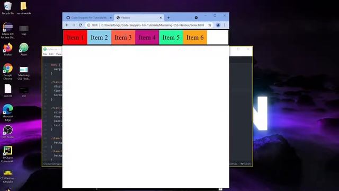Open the Chrome three-dot menu
Image resolution: width=339 pixels, height=191 pixels.
point(225,25)
